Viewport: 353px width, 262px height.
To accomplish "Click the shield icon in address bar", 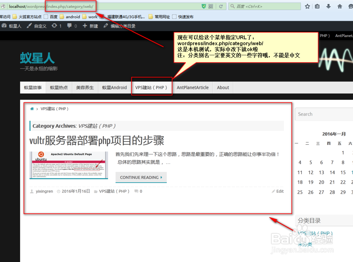I will coord(204,6).
